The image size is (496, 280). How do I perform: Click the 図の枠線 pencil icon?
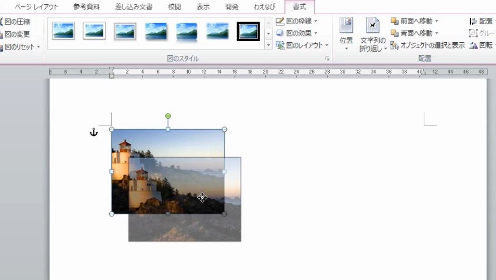pos(280,21)
